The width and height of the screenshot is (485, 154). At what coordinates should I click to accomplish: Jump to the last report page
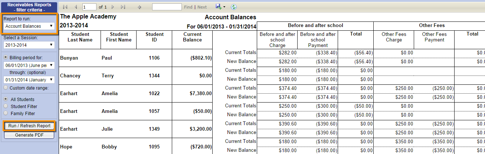(x=123, y=7)
